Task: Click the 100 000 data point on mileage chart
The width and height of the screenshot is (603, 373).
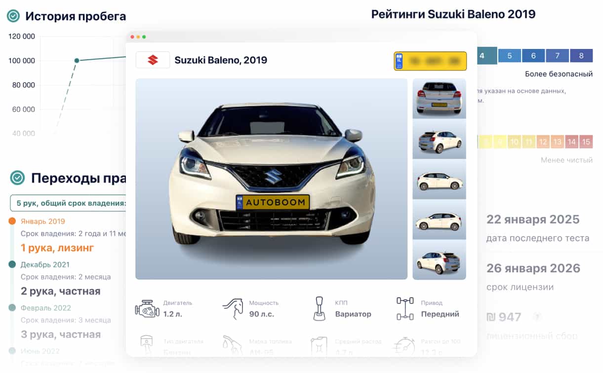Action: tap(77, 61)
